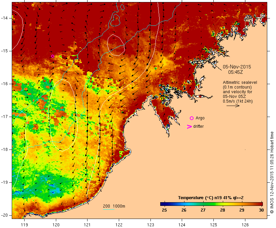276x228 pixels.
Task: Click the color bar value '27'
Action: [203, 210]
